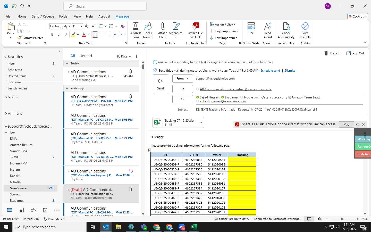371x232 pixels.
Task: Show the Bcc field
Action: tap(251, 28)
